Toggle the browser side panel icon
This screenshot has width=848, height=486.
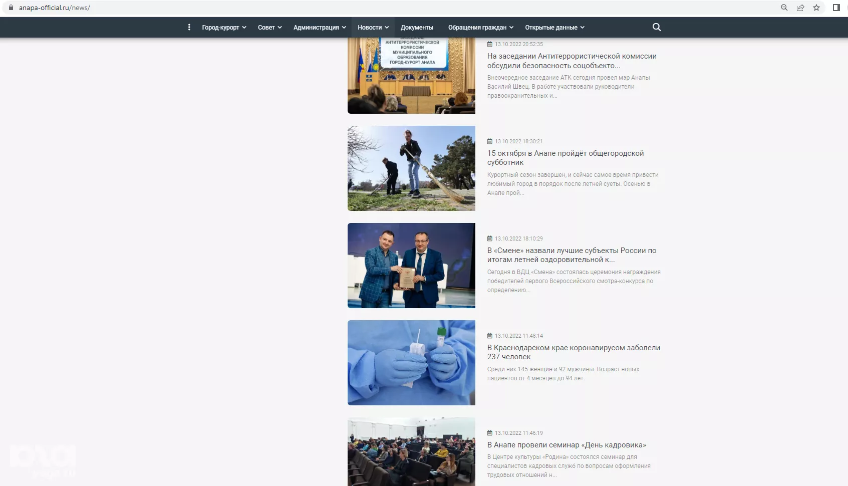836,8
